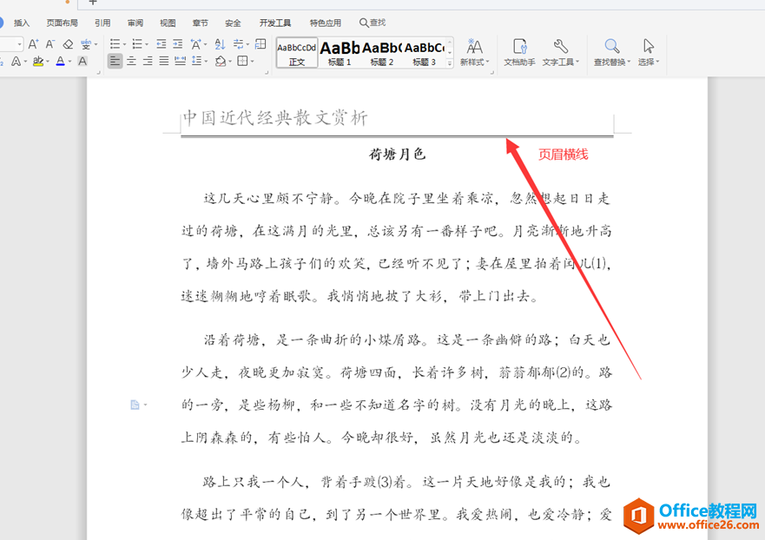This screenshot has height=540, width=765.
Task: Insert a numbered list
Action: click(137, 44)
